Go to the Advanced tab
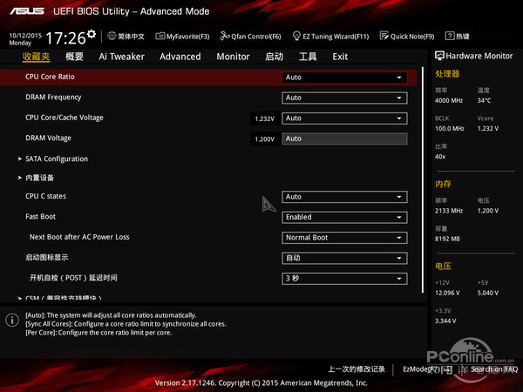This screenshot has width=523, height=392. click(x=180, y=57)
